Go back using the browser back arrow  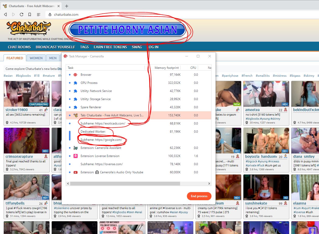[x=5, y=14]
